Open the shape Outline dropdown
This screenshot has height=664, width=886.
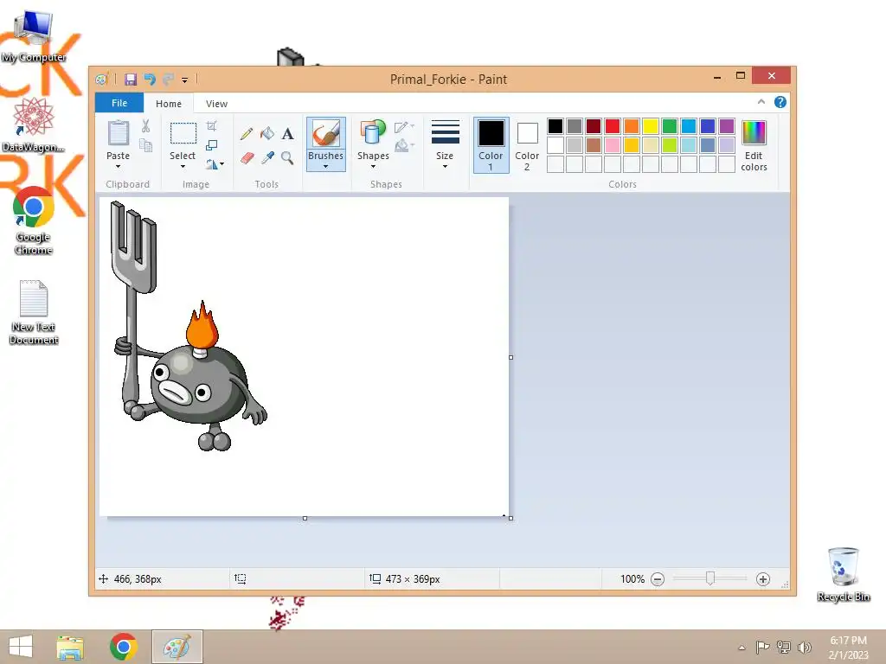click(x=405, y=126)
